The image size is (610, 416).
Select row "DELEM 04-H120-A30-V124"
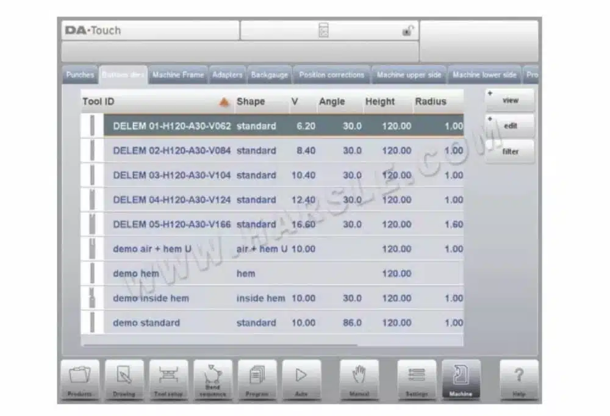pos(272,199)
